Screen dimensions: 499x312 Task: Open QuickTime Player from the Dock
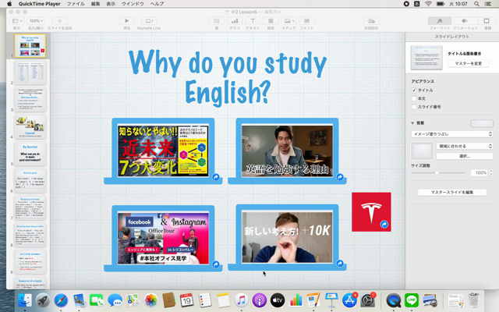point(393,300)
